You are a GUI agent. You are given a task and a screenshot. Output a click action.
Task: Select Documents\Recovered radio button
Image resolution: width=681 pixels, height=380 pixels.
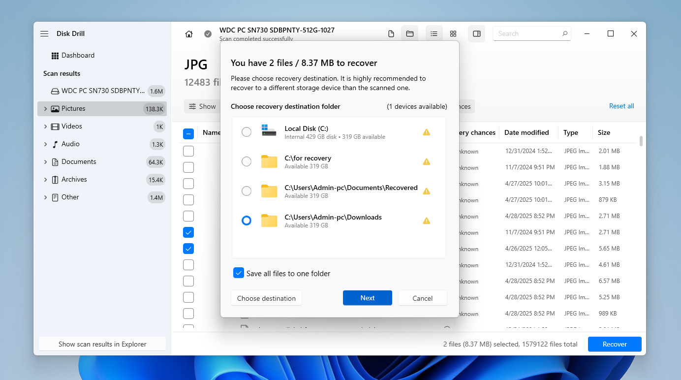click(247, 191)
